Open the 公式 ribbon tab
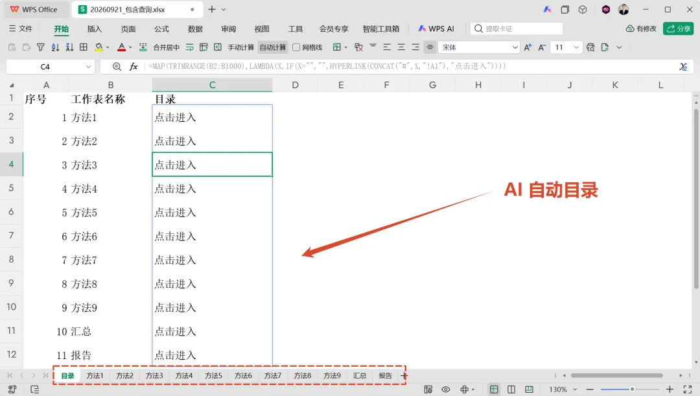This screenshot has height=396, width=700. (161, 29)
